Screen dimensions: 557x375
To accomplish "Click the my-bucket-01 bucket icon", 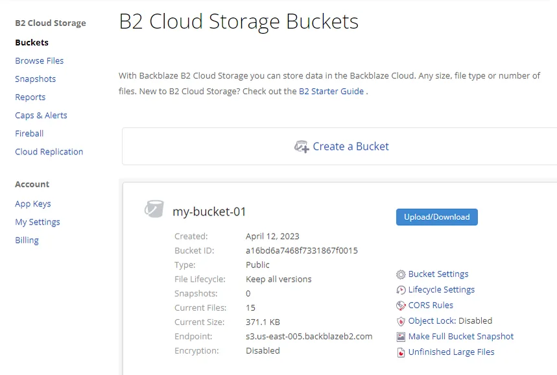I will pyautogui.click(x=154, y=209).
